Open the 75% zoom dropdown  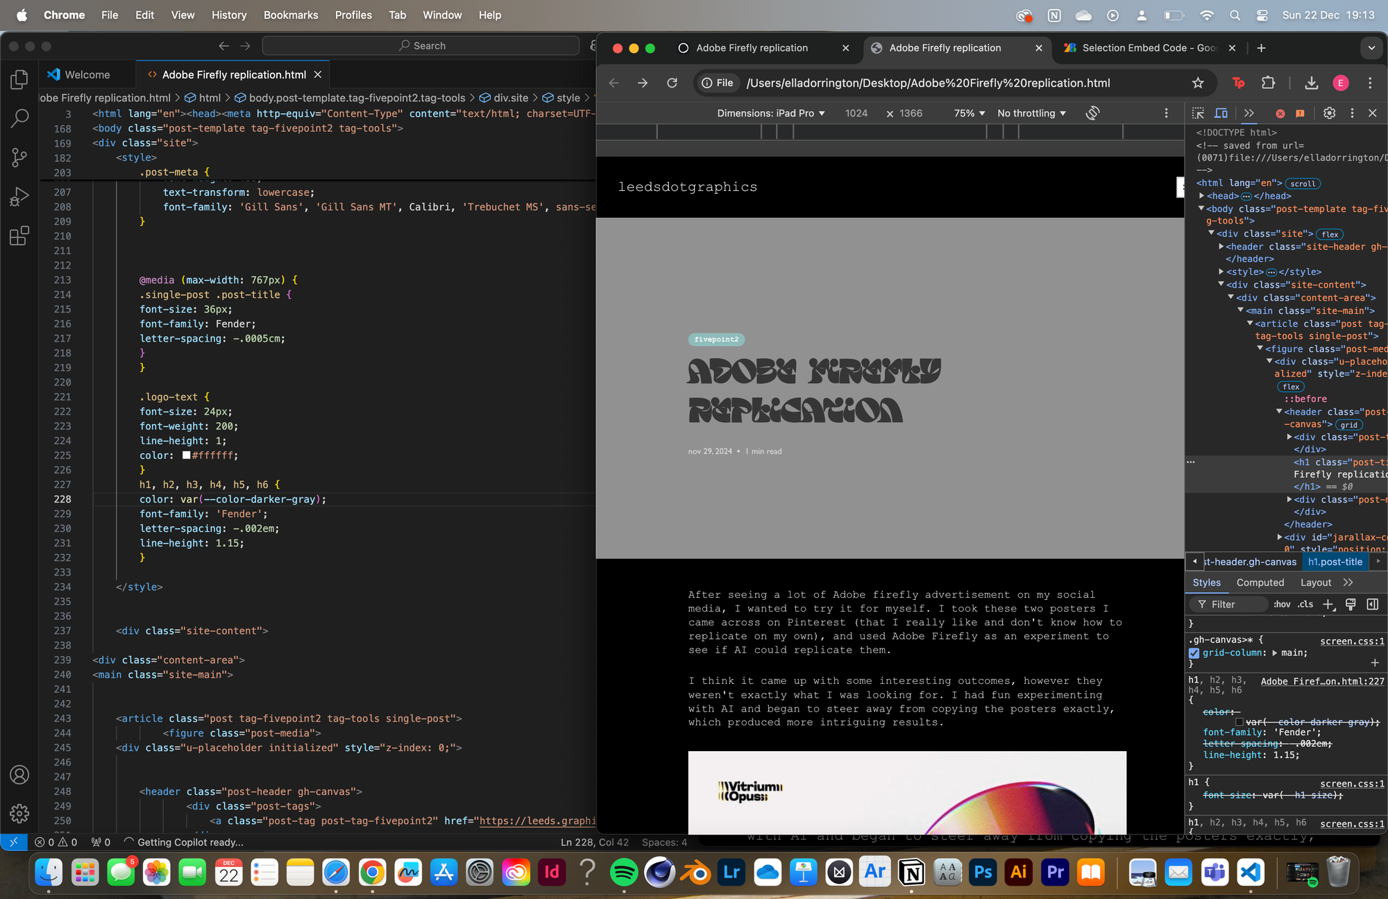point(970,113)
